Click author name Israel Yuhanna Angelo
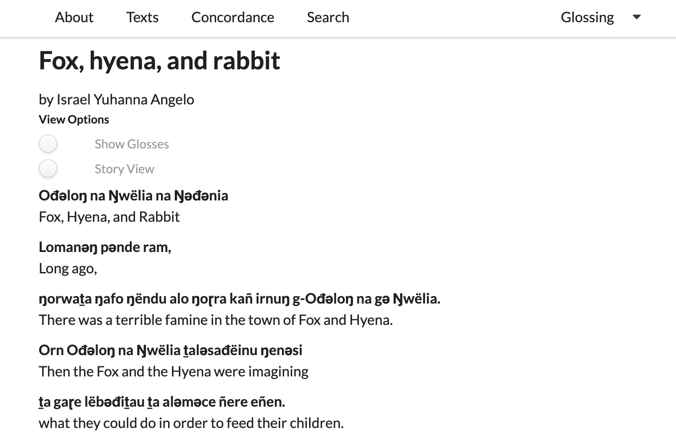 (x=125, y=100)
